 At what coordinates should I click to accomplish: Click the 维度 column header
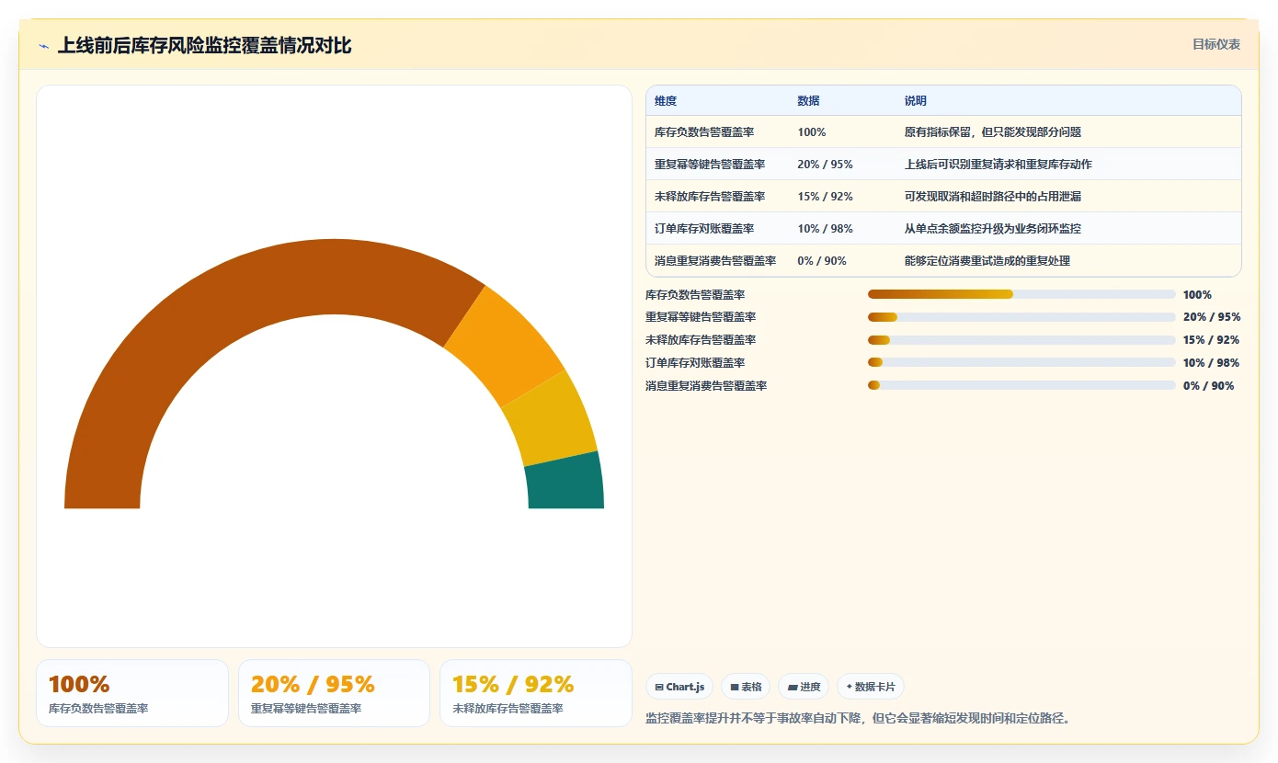666,101
